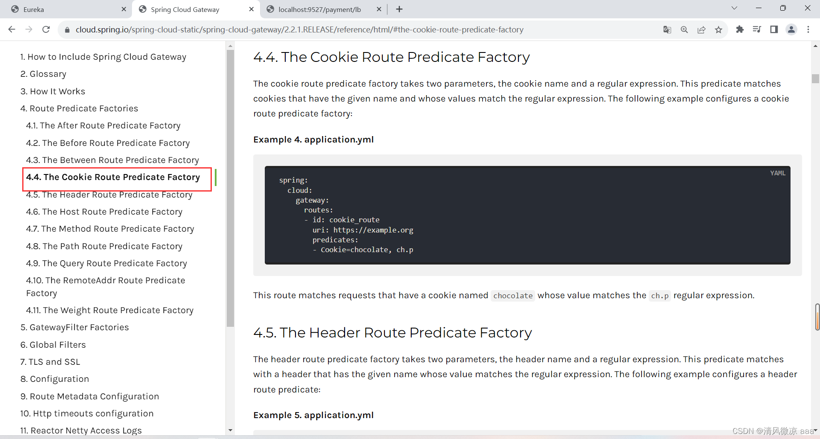View site info lock icon

point(67,30)
